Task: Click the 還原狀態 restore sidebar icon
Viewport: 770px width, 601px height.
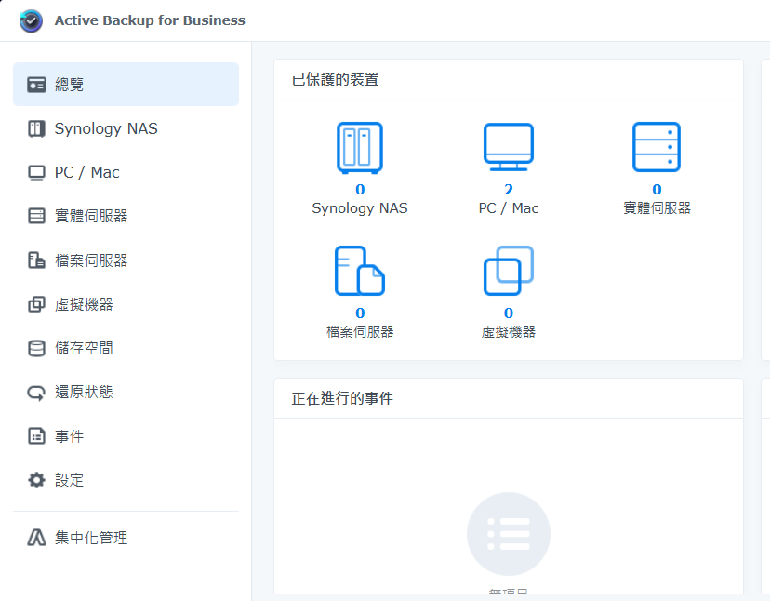Action: click(x=36, y=393)
